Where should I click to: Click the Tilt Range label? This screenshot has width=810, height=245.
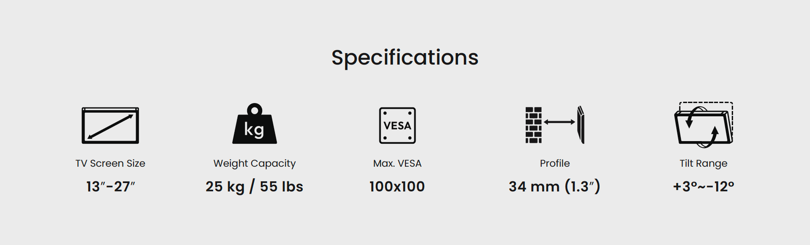704,164
